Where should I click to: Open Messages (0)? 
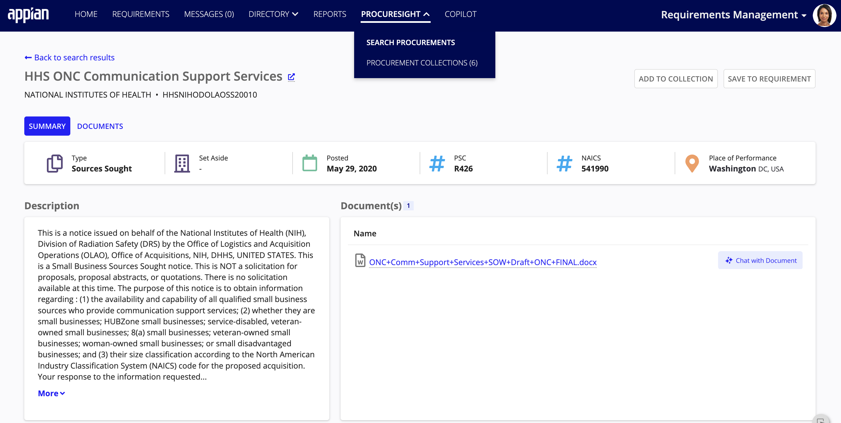coord(209,14)
